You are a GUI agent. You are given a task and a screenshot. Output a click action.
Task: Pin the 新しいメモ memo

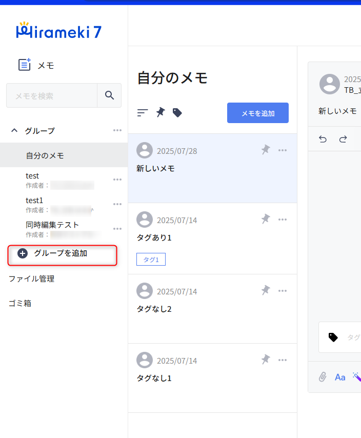point(266,150)
